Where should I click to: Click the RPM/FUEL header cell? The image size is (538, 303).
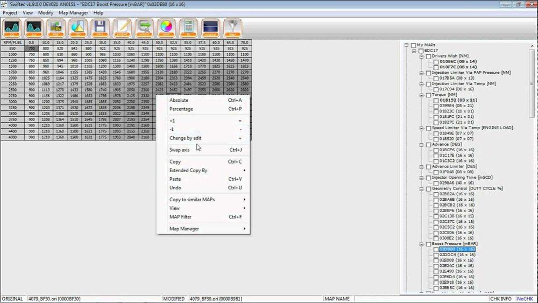click(13, 43)
